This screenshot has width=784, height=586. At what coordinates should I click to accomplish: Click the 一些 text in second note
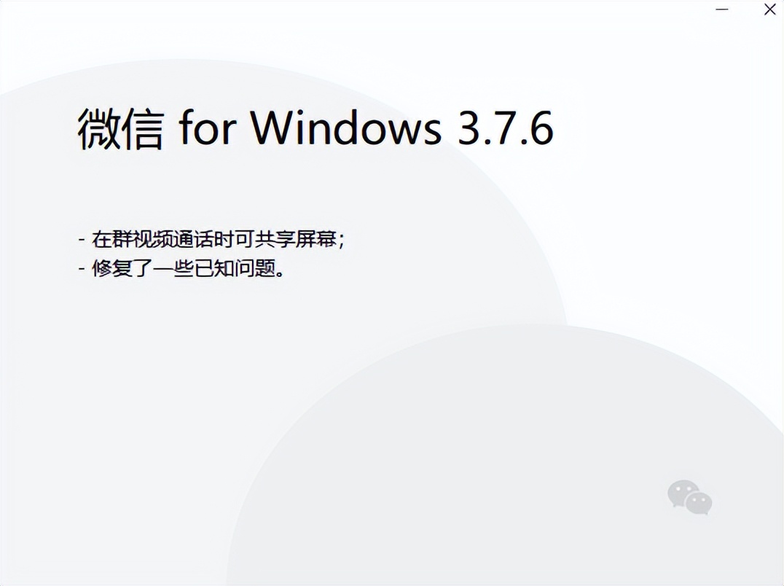click(x=173, y=268)
